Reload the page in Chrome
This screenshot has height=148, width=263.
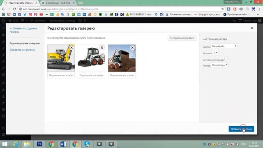[x=14, y=9]
